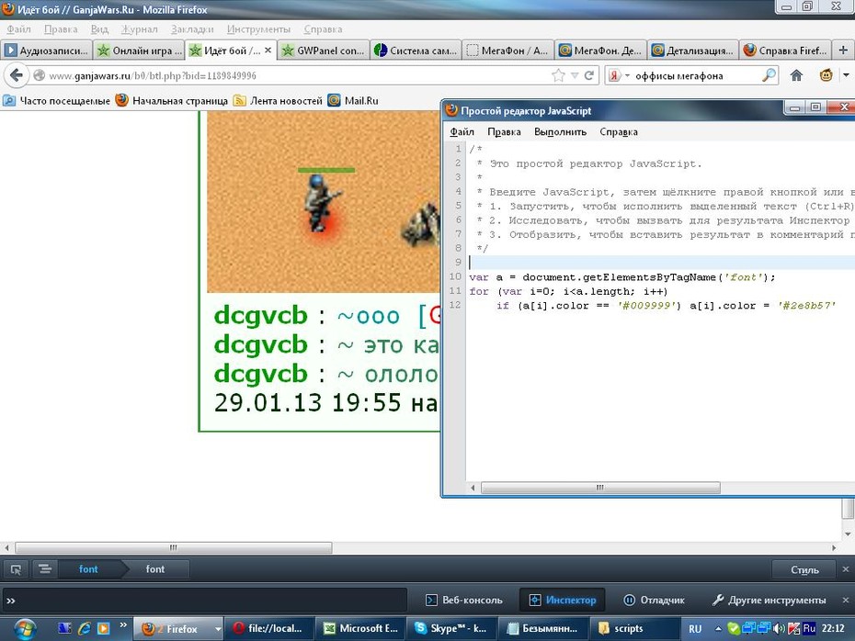Image resolution: width=855 pixels, height=641 pixels.
Task: Open file://local Opera window in taskbar
Action: [x=270, y=628]
